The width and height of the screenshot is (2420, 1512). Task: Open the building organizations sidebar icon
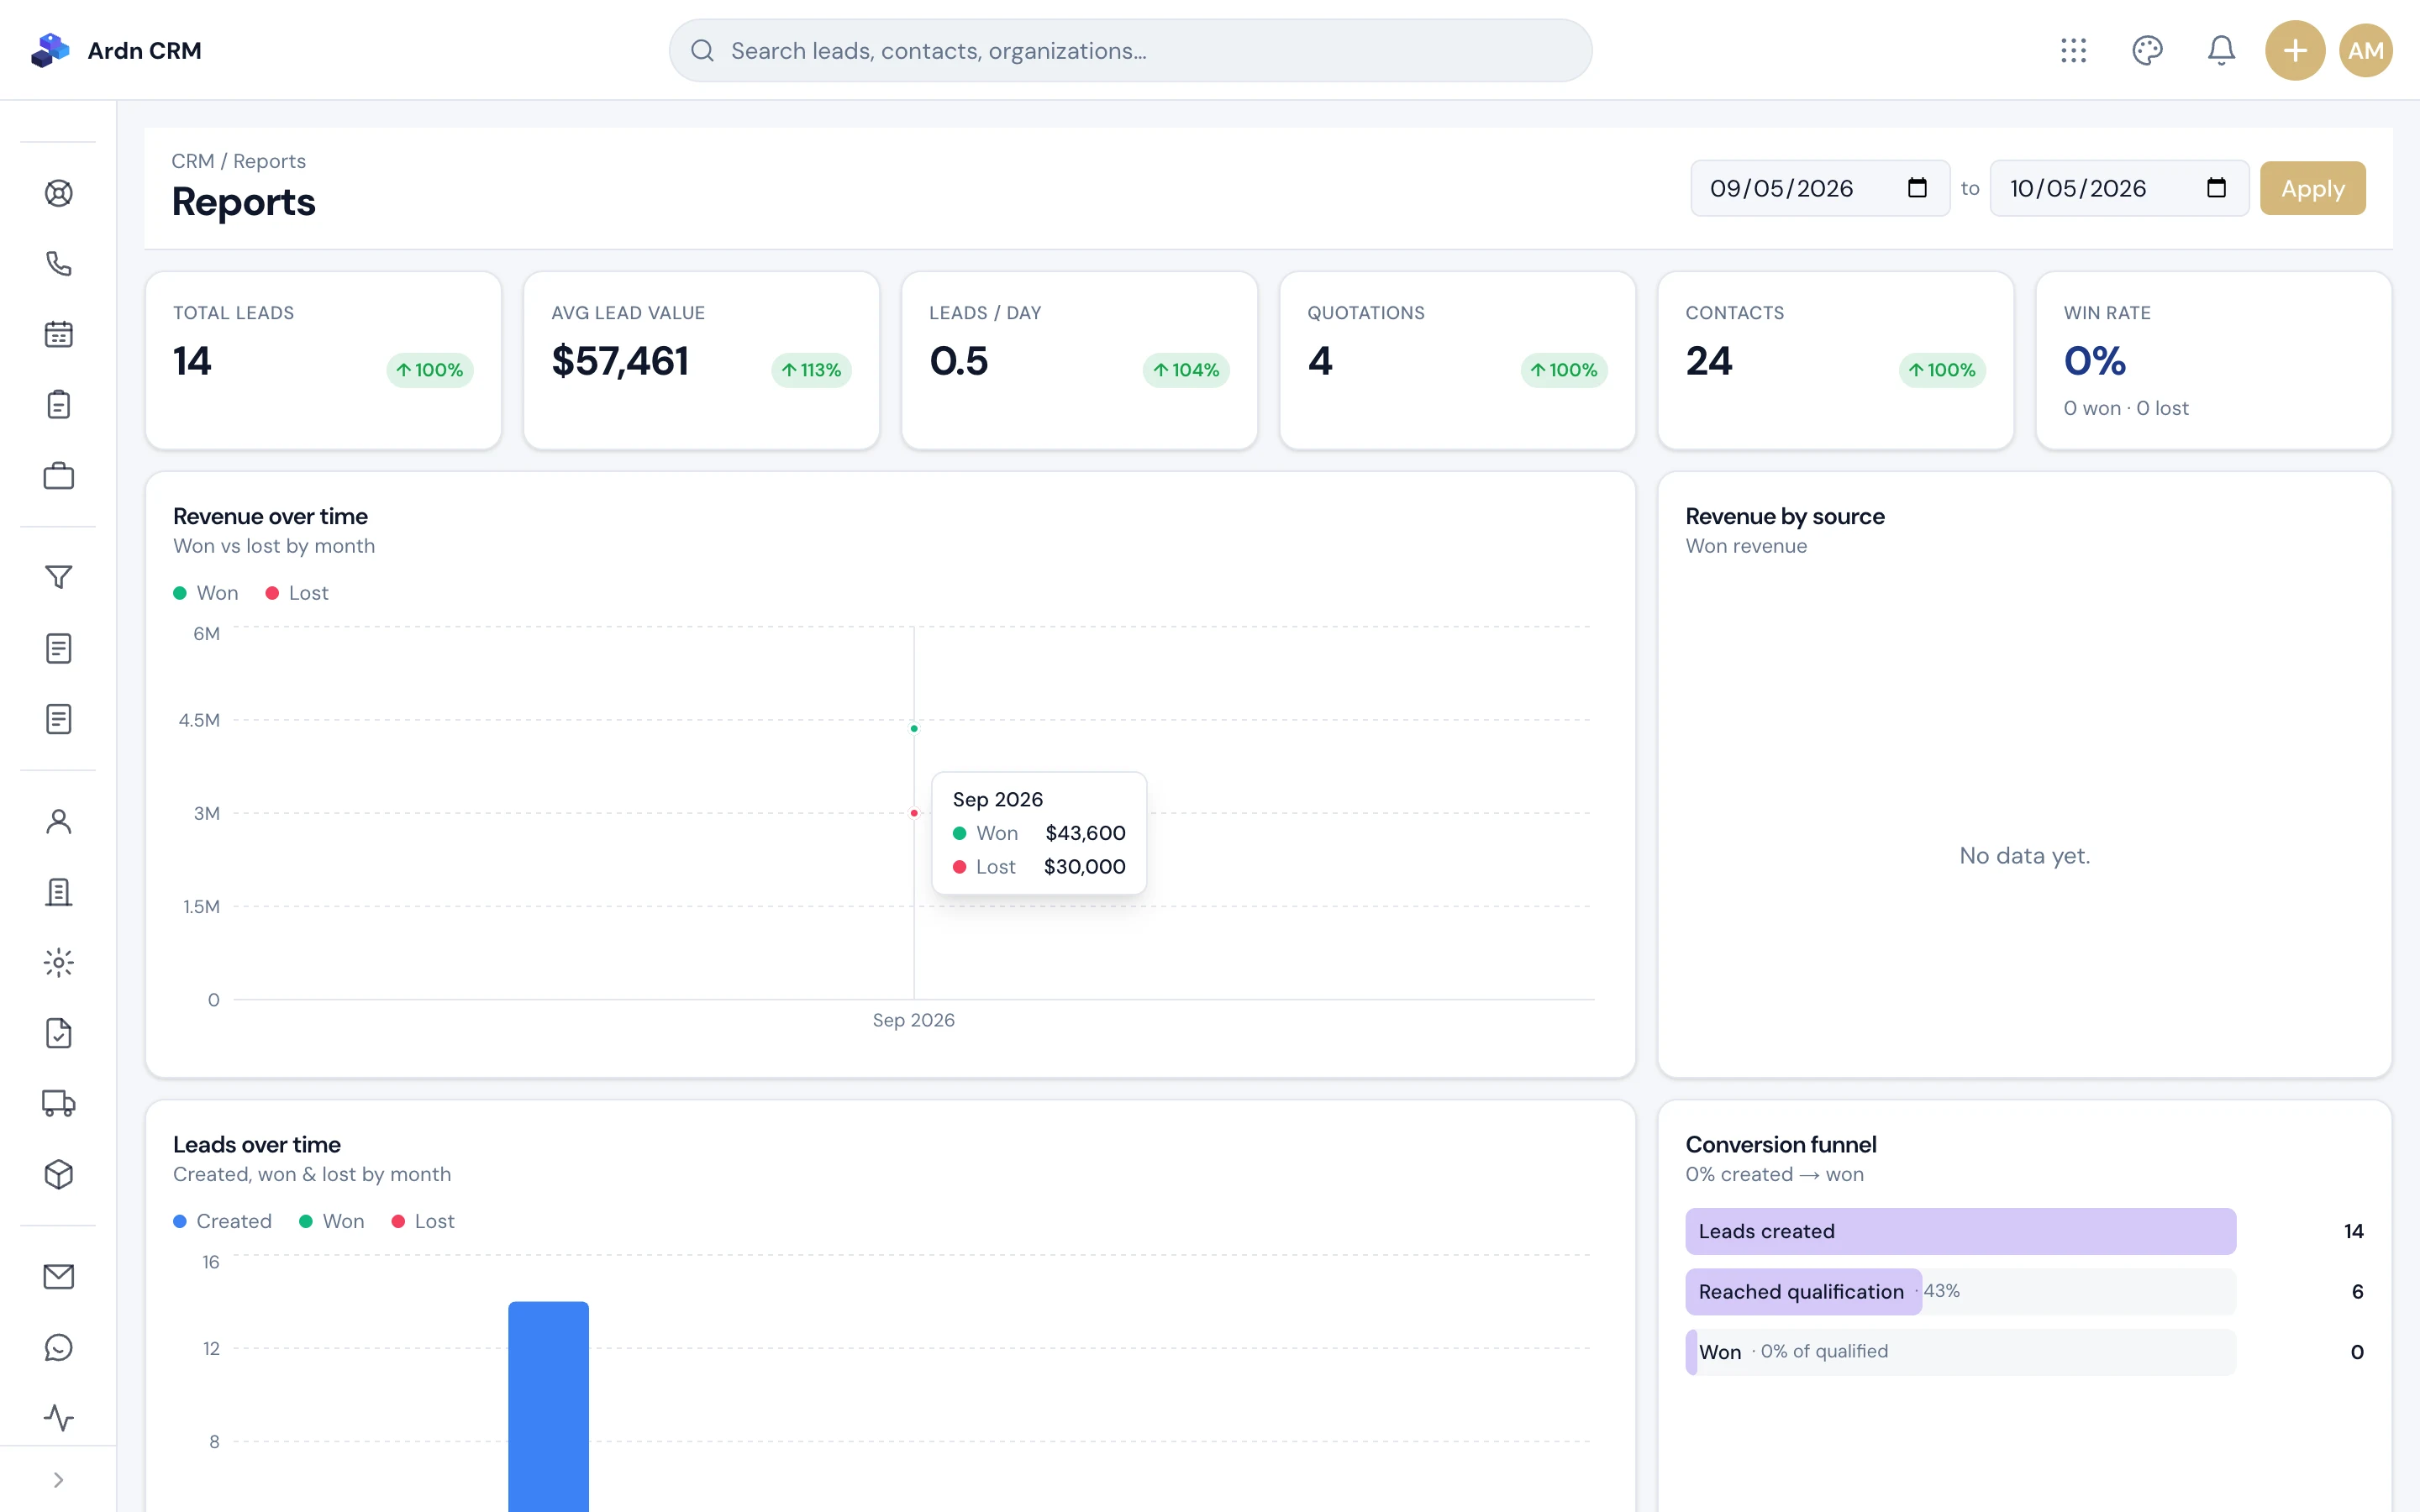59,892
